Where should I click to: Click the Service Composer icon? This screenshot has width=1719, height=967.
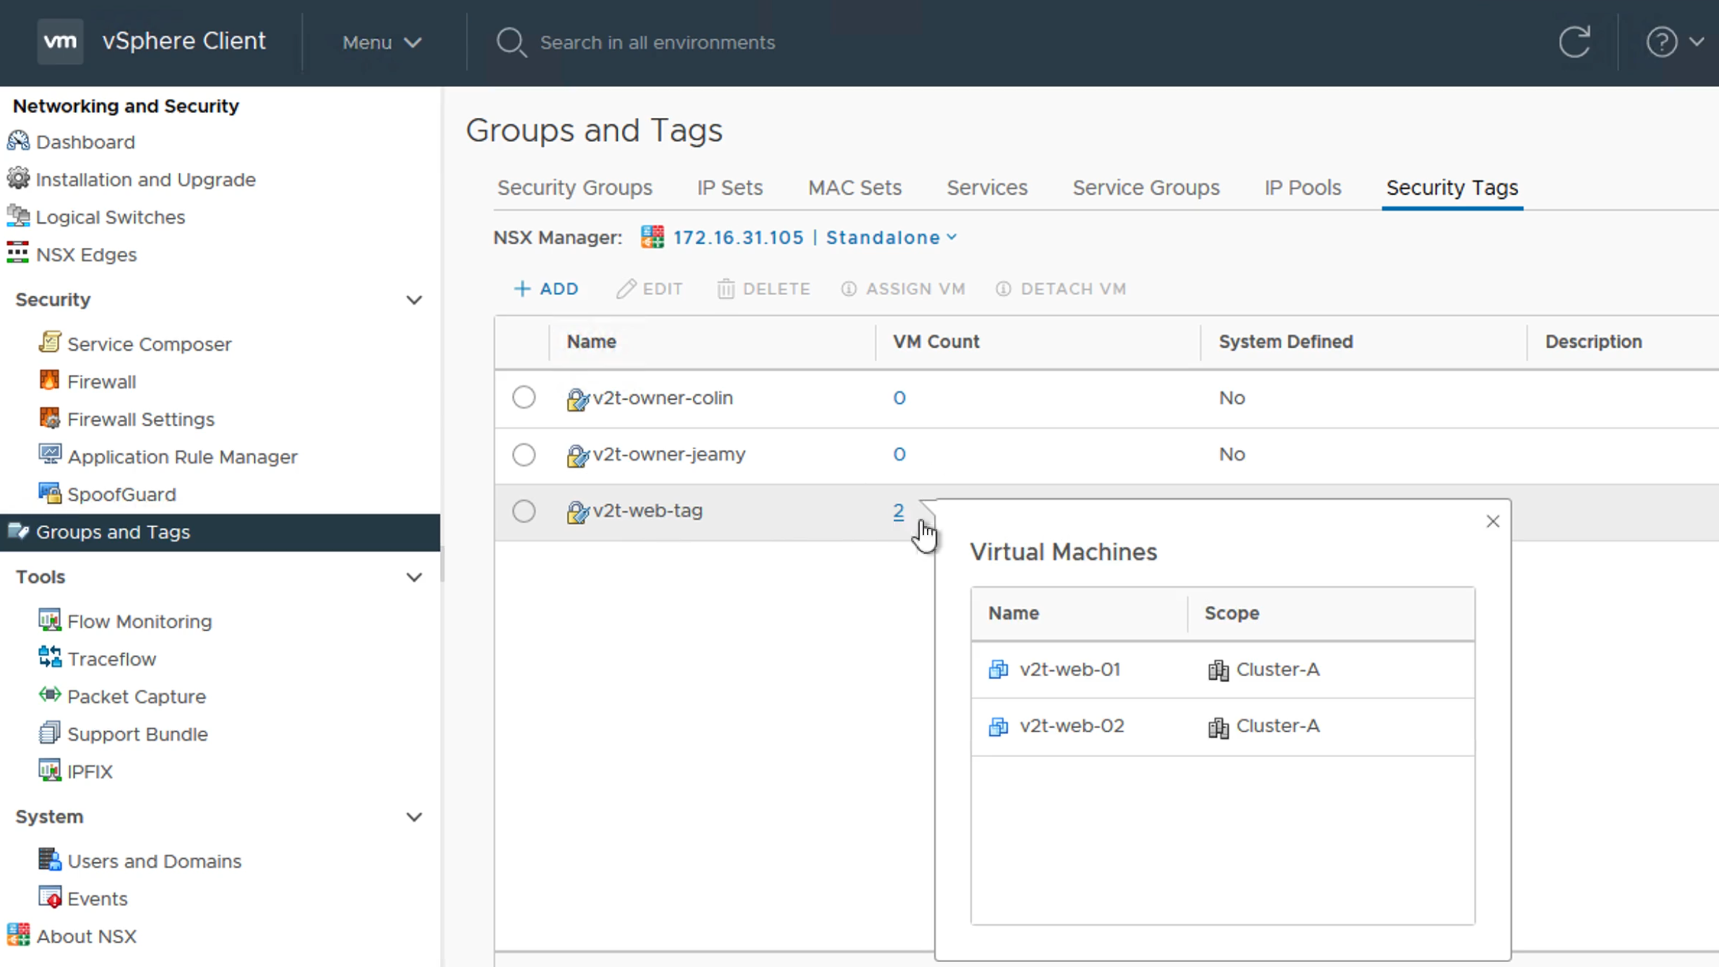pyautogui.click(x=50, y=342)
